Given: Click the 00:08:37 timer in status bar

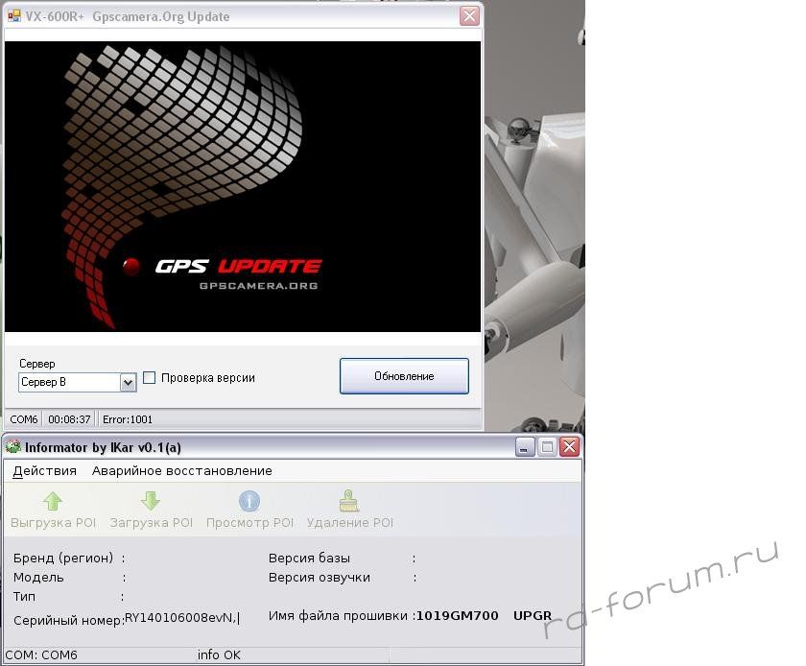Looking at the screenshot, I should 69,419.
